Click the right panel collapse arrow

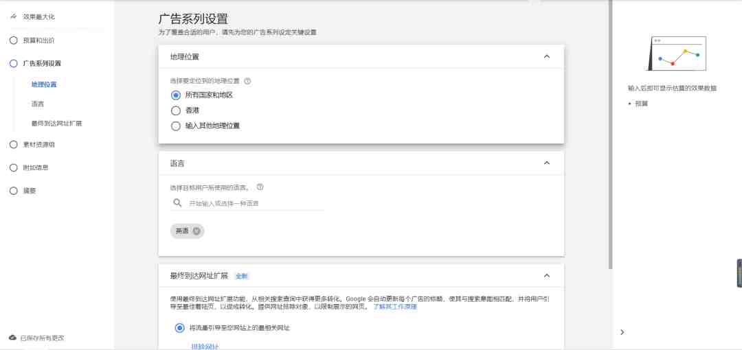click(622, 332)
